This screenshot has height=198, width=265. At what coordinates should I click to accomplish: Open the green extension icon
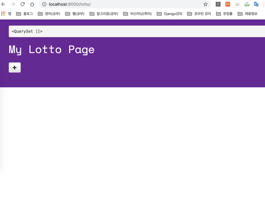pyautogui.click(x=247, y=4)
